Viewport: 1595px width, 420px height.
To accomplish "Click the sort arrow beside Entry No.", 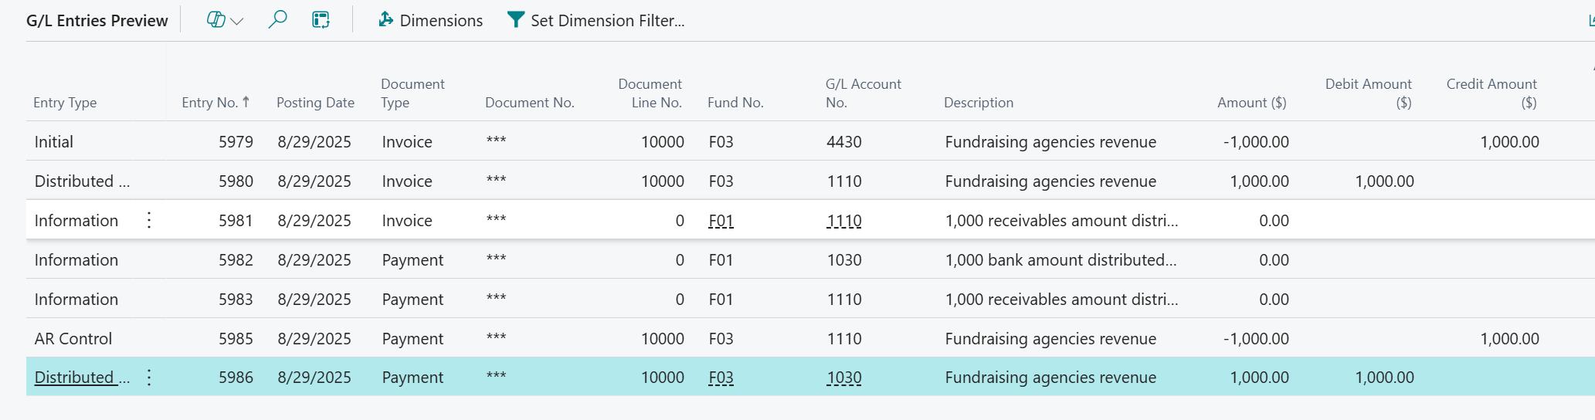I will (x=246, y=102).
